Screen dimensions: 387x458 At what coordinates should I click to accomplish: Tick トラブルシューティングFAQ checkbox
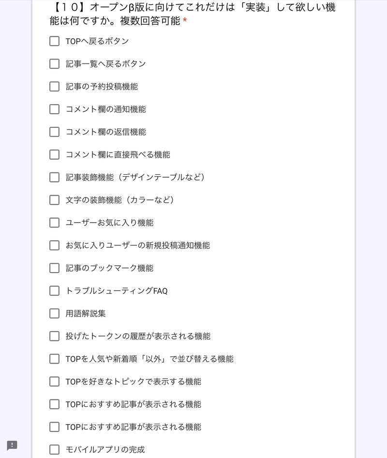54,291
